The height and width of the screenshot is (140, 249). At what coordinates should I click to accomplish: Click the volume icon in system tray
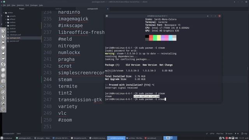pos(237,138)
